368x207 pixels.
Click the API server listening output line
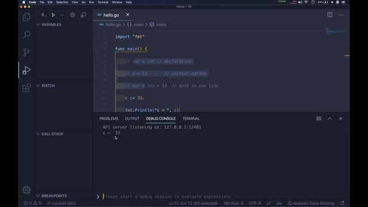tap(152, 127)
